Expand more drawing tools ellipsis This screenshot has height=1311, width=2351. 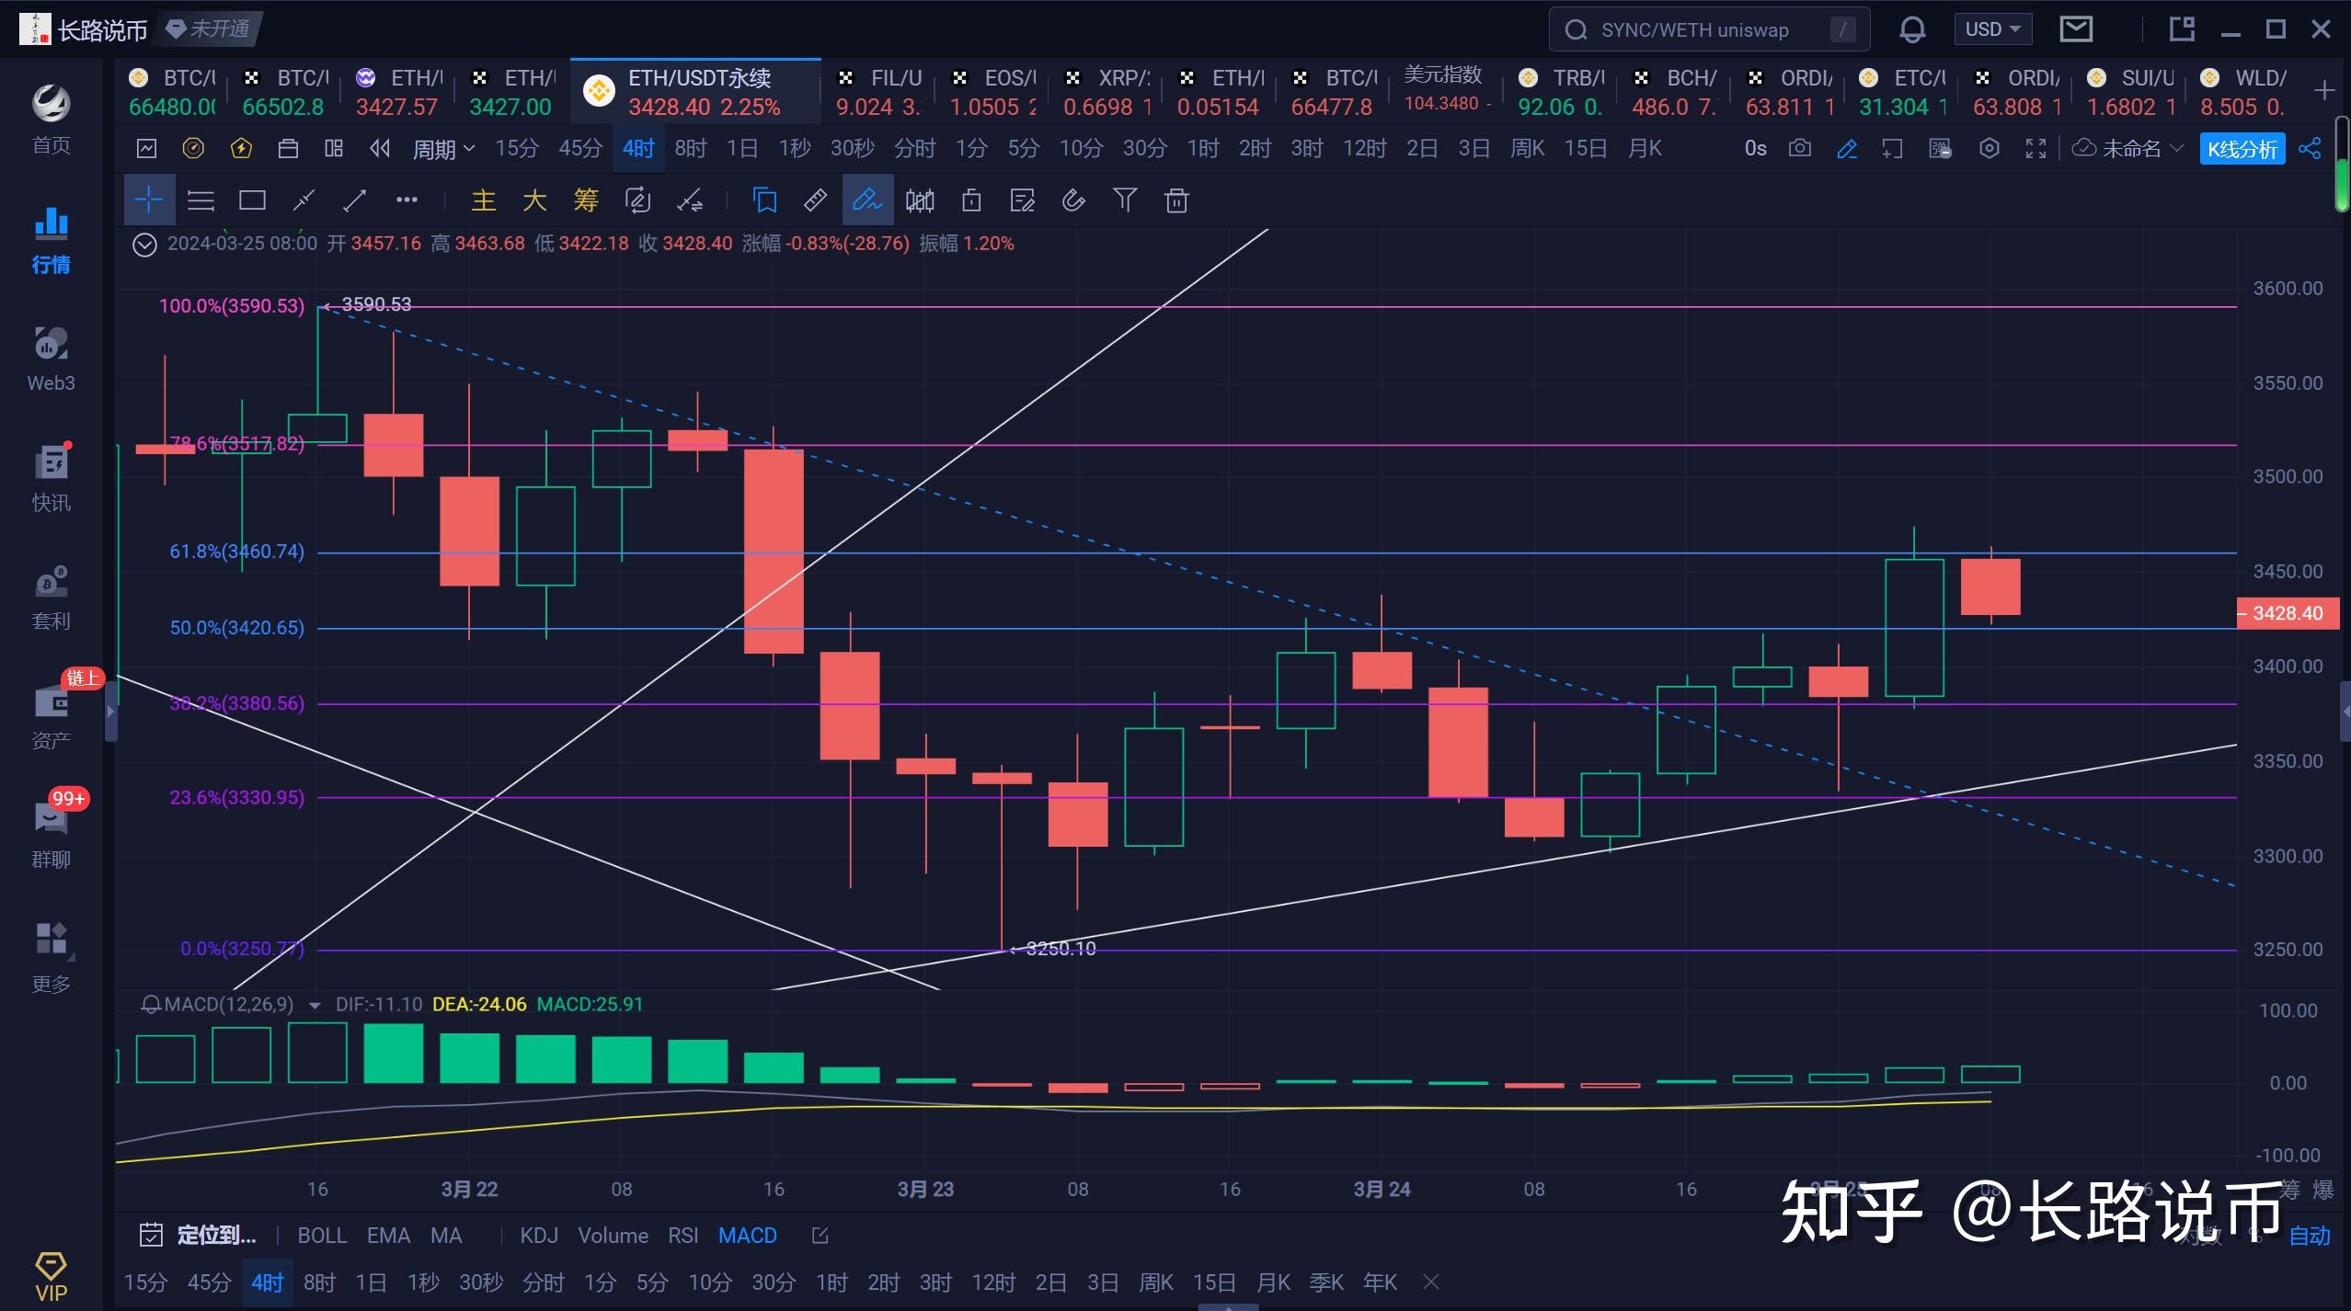point(407,199)
